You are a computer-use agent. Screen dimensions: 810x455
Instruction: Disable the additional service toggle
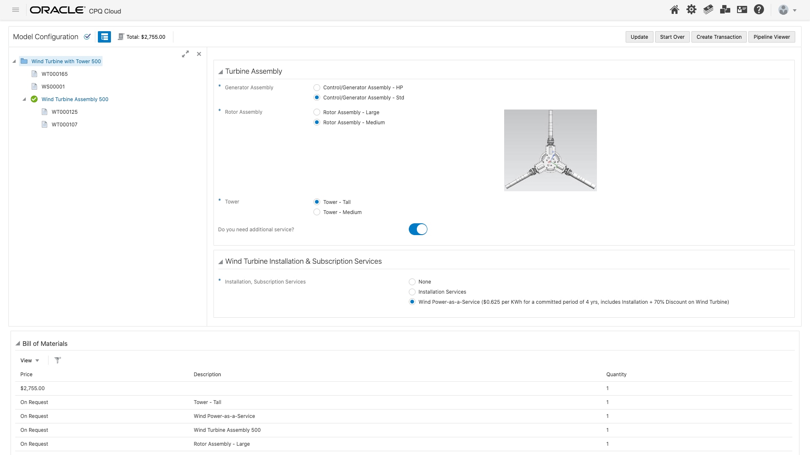point(418,229)
